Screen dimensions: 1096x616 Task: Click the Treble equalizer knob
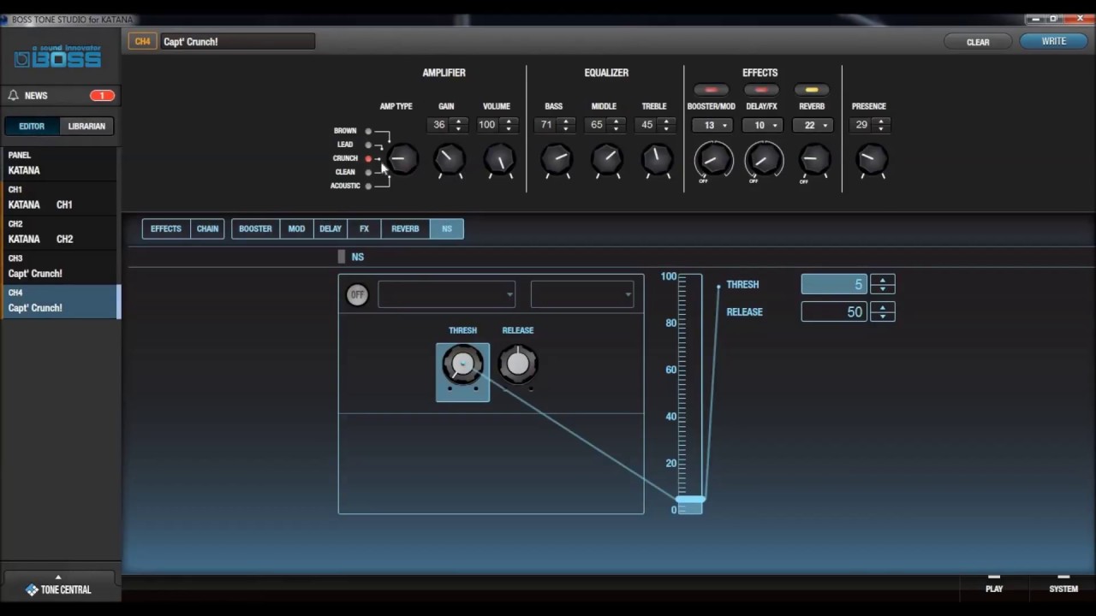(657, 159)
